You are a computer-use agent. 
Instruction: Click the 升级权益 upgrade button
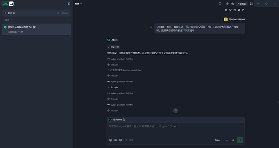click(x=241, y=4)
